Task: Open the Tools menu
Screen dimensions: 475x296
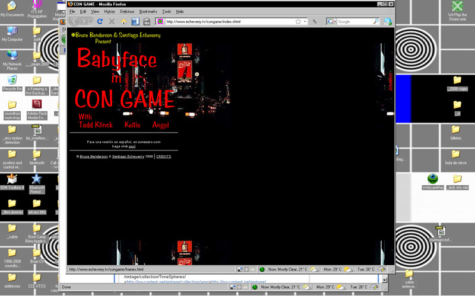Action: point(167,11)
